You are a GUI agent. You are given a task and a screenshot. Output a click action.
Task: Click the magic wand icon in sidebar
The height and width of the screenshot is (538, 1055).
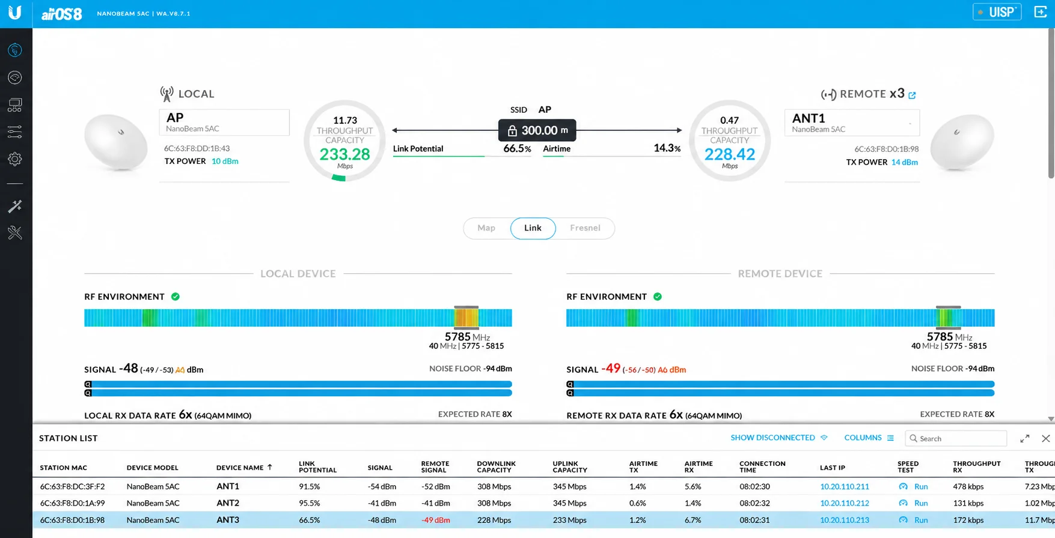click(15, 207)
